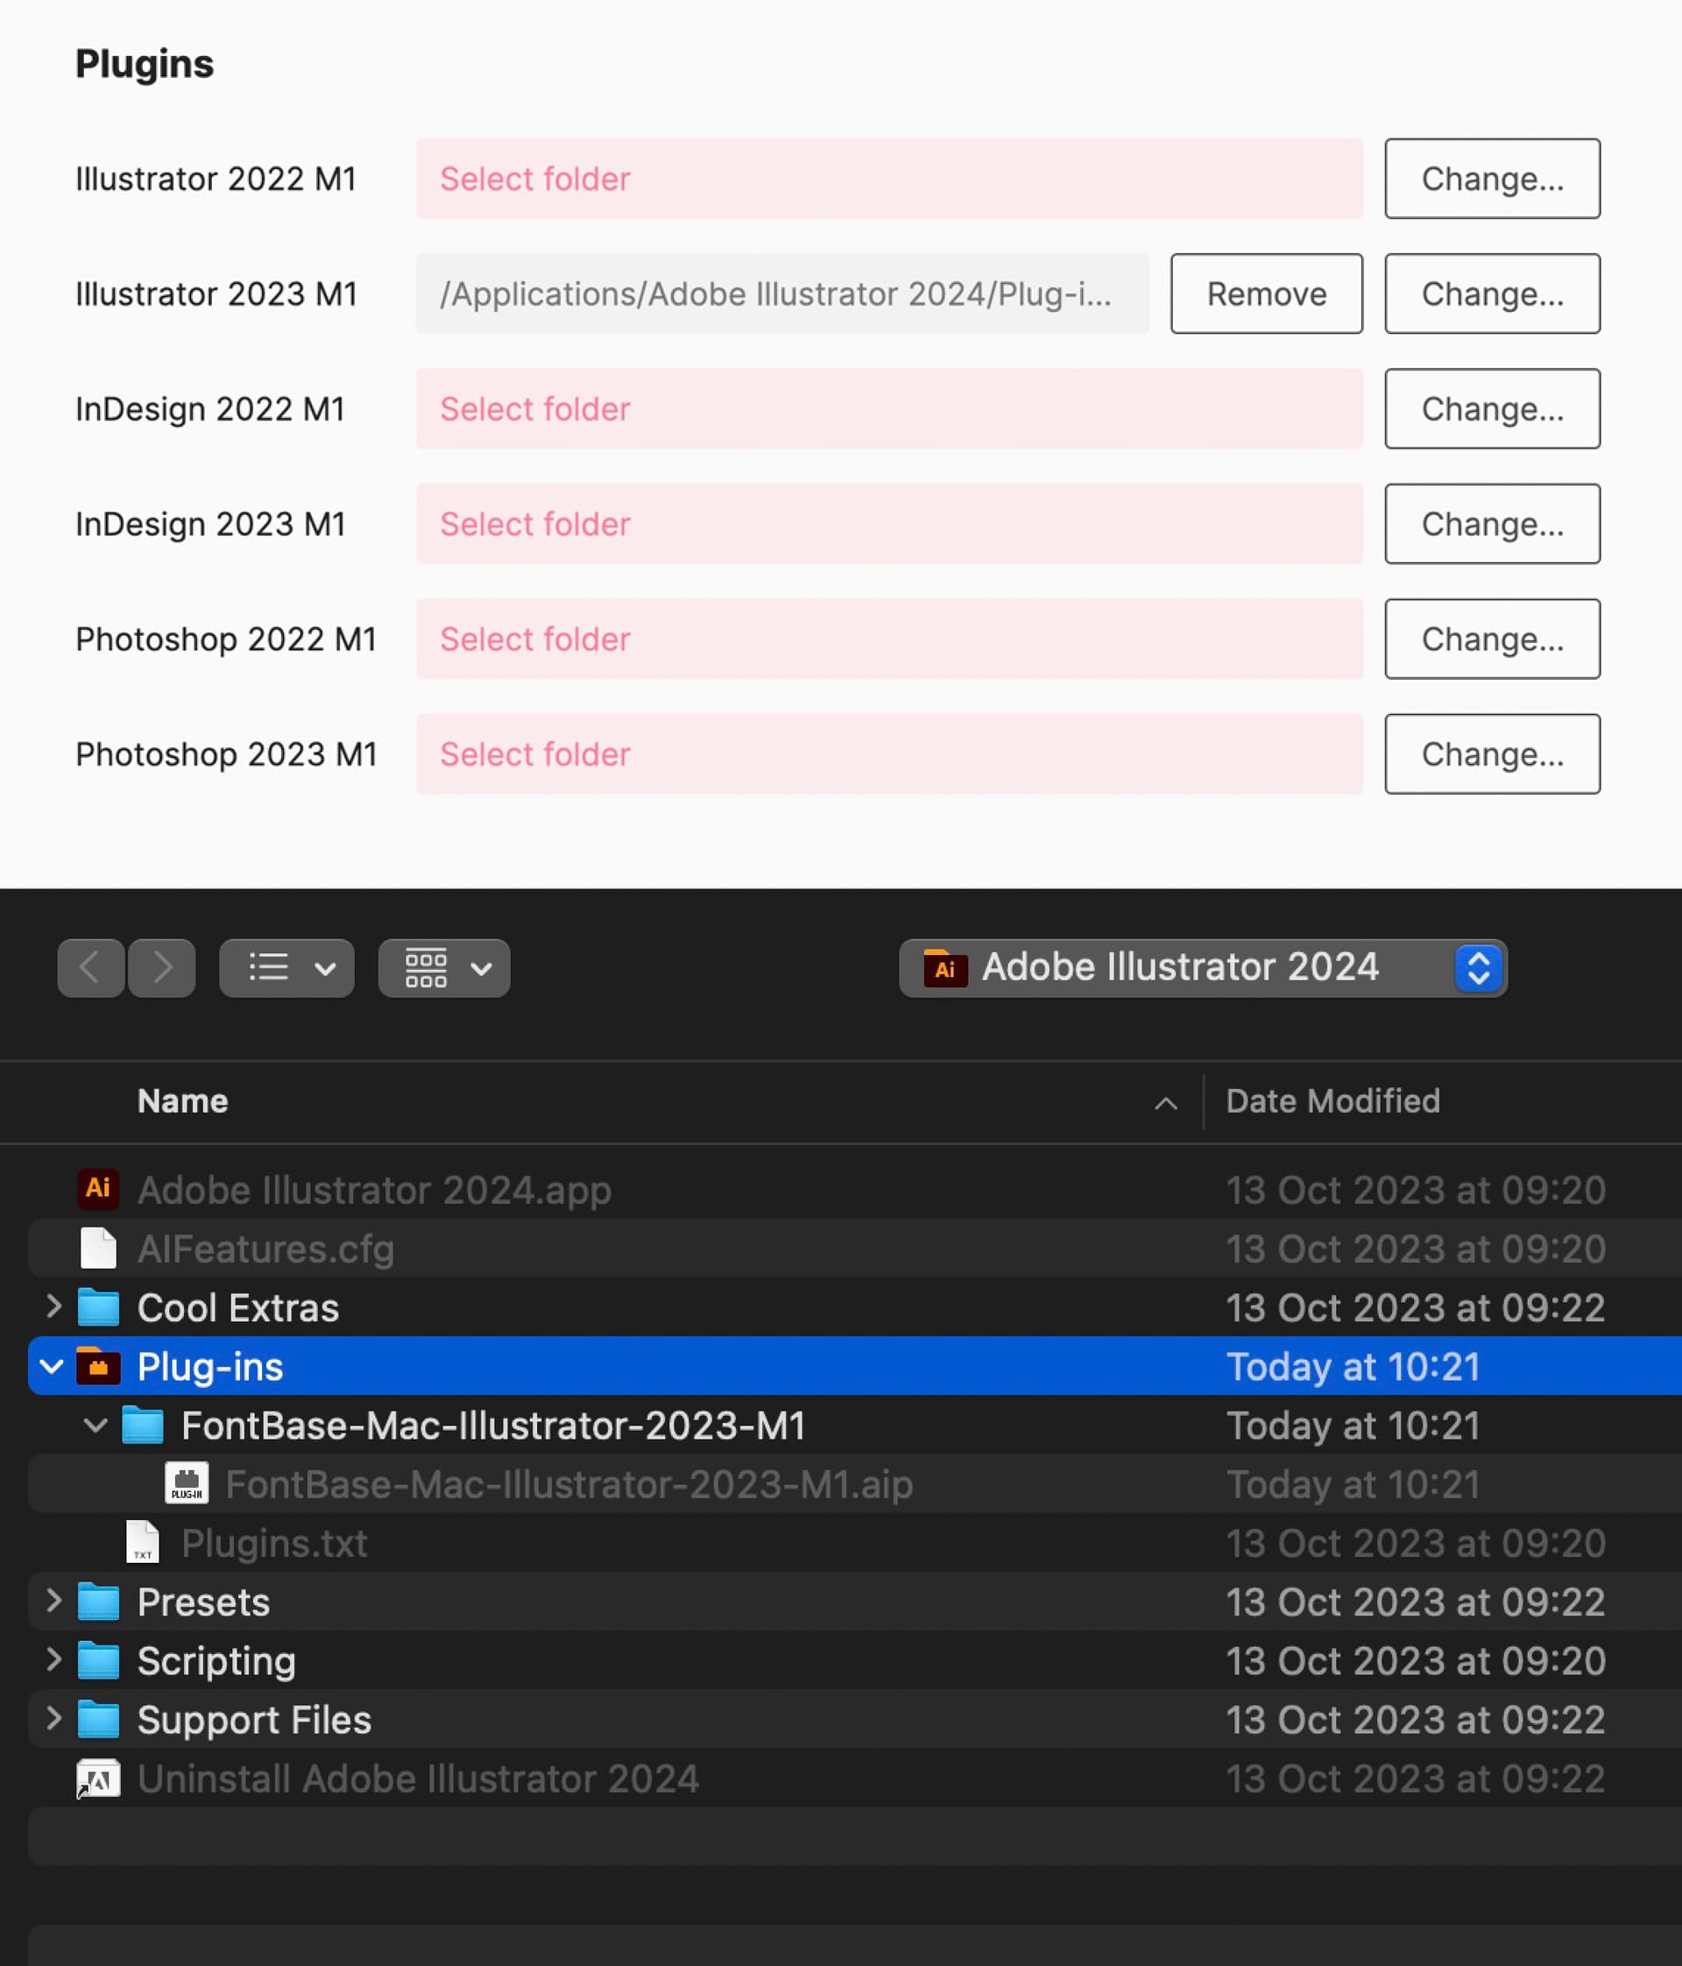Click Change for Photoshop 2023 M1
Viewport: 1682px width, 1966px height.
[1491, 754]
